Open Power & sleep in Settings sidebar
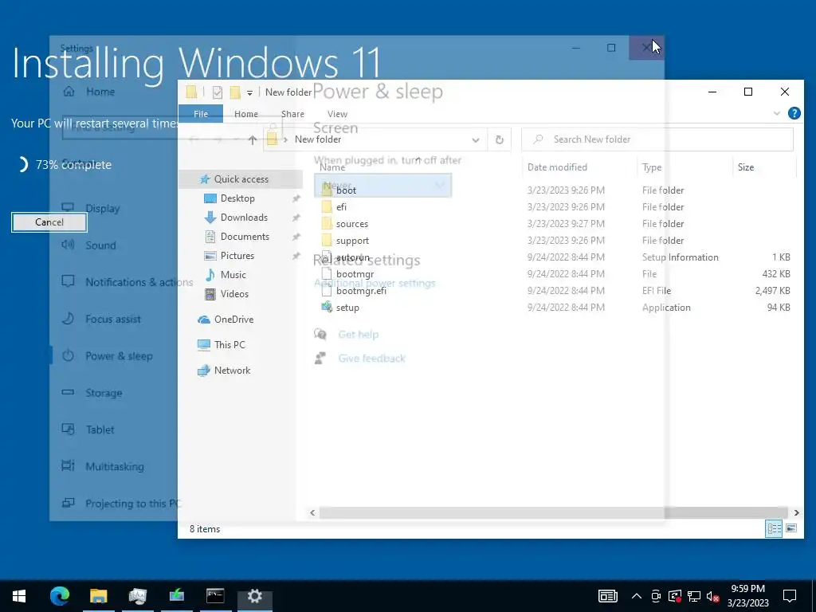 (x=119, y=356)
